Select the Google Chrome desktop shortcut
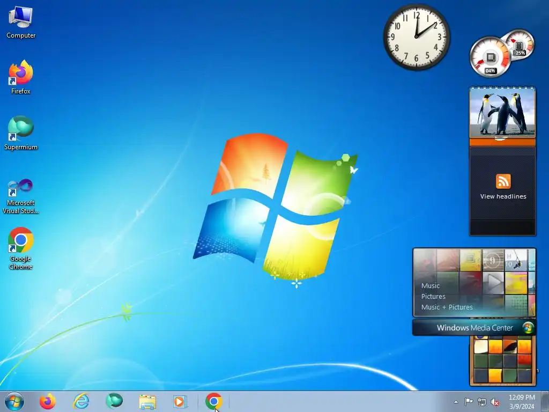 point(21,249)
